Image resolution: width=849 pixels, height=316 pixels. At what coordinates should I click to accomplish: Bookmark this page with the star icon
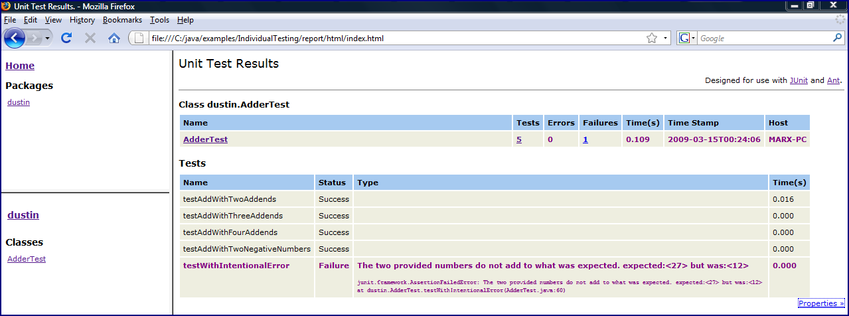[x=652, y=39]
